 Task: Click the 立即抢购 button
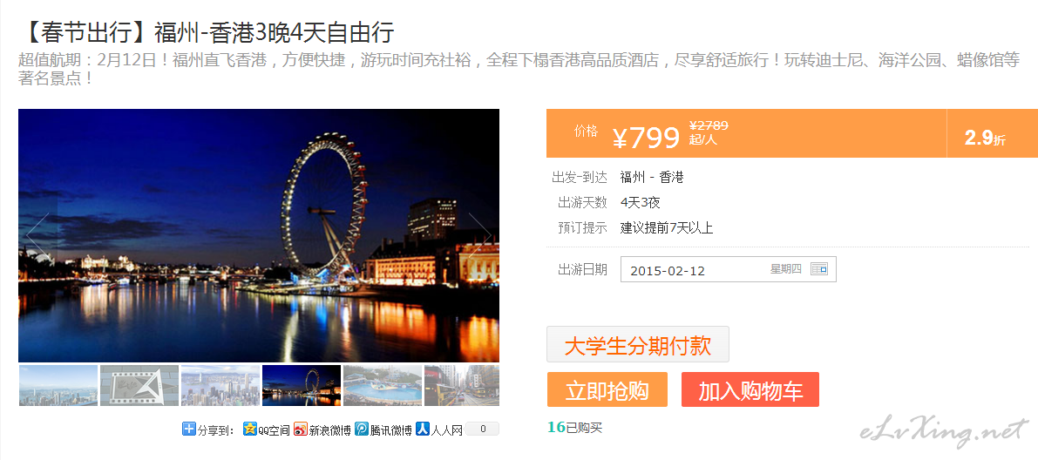tap(607, 389)
